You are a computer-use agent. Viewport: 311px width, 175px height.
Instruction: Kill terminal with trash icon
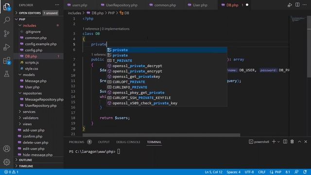(292, 141)
